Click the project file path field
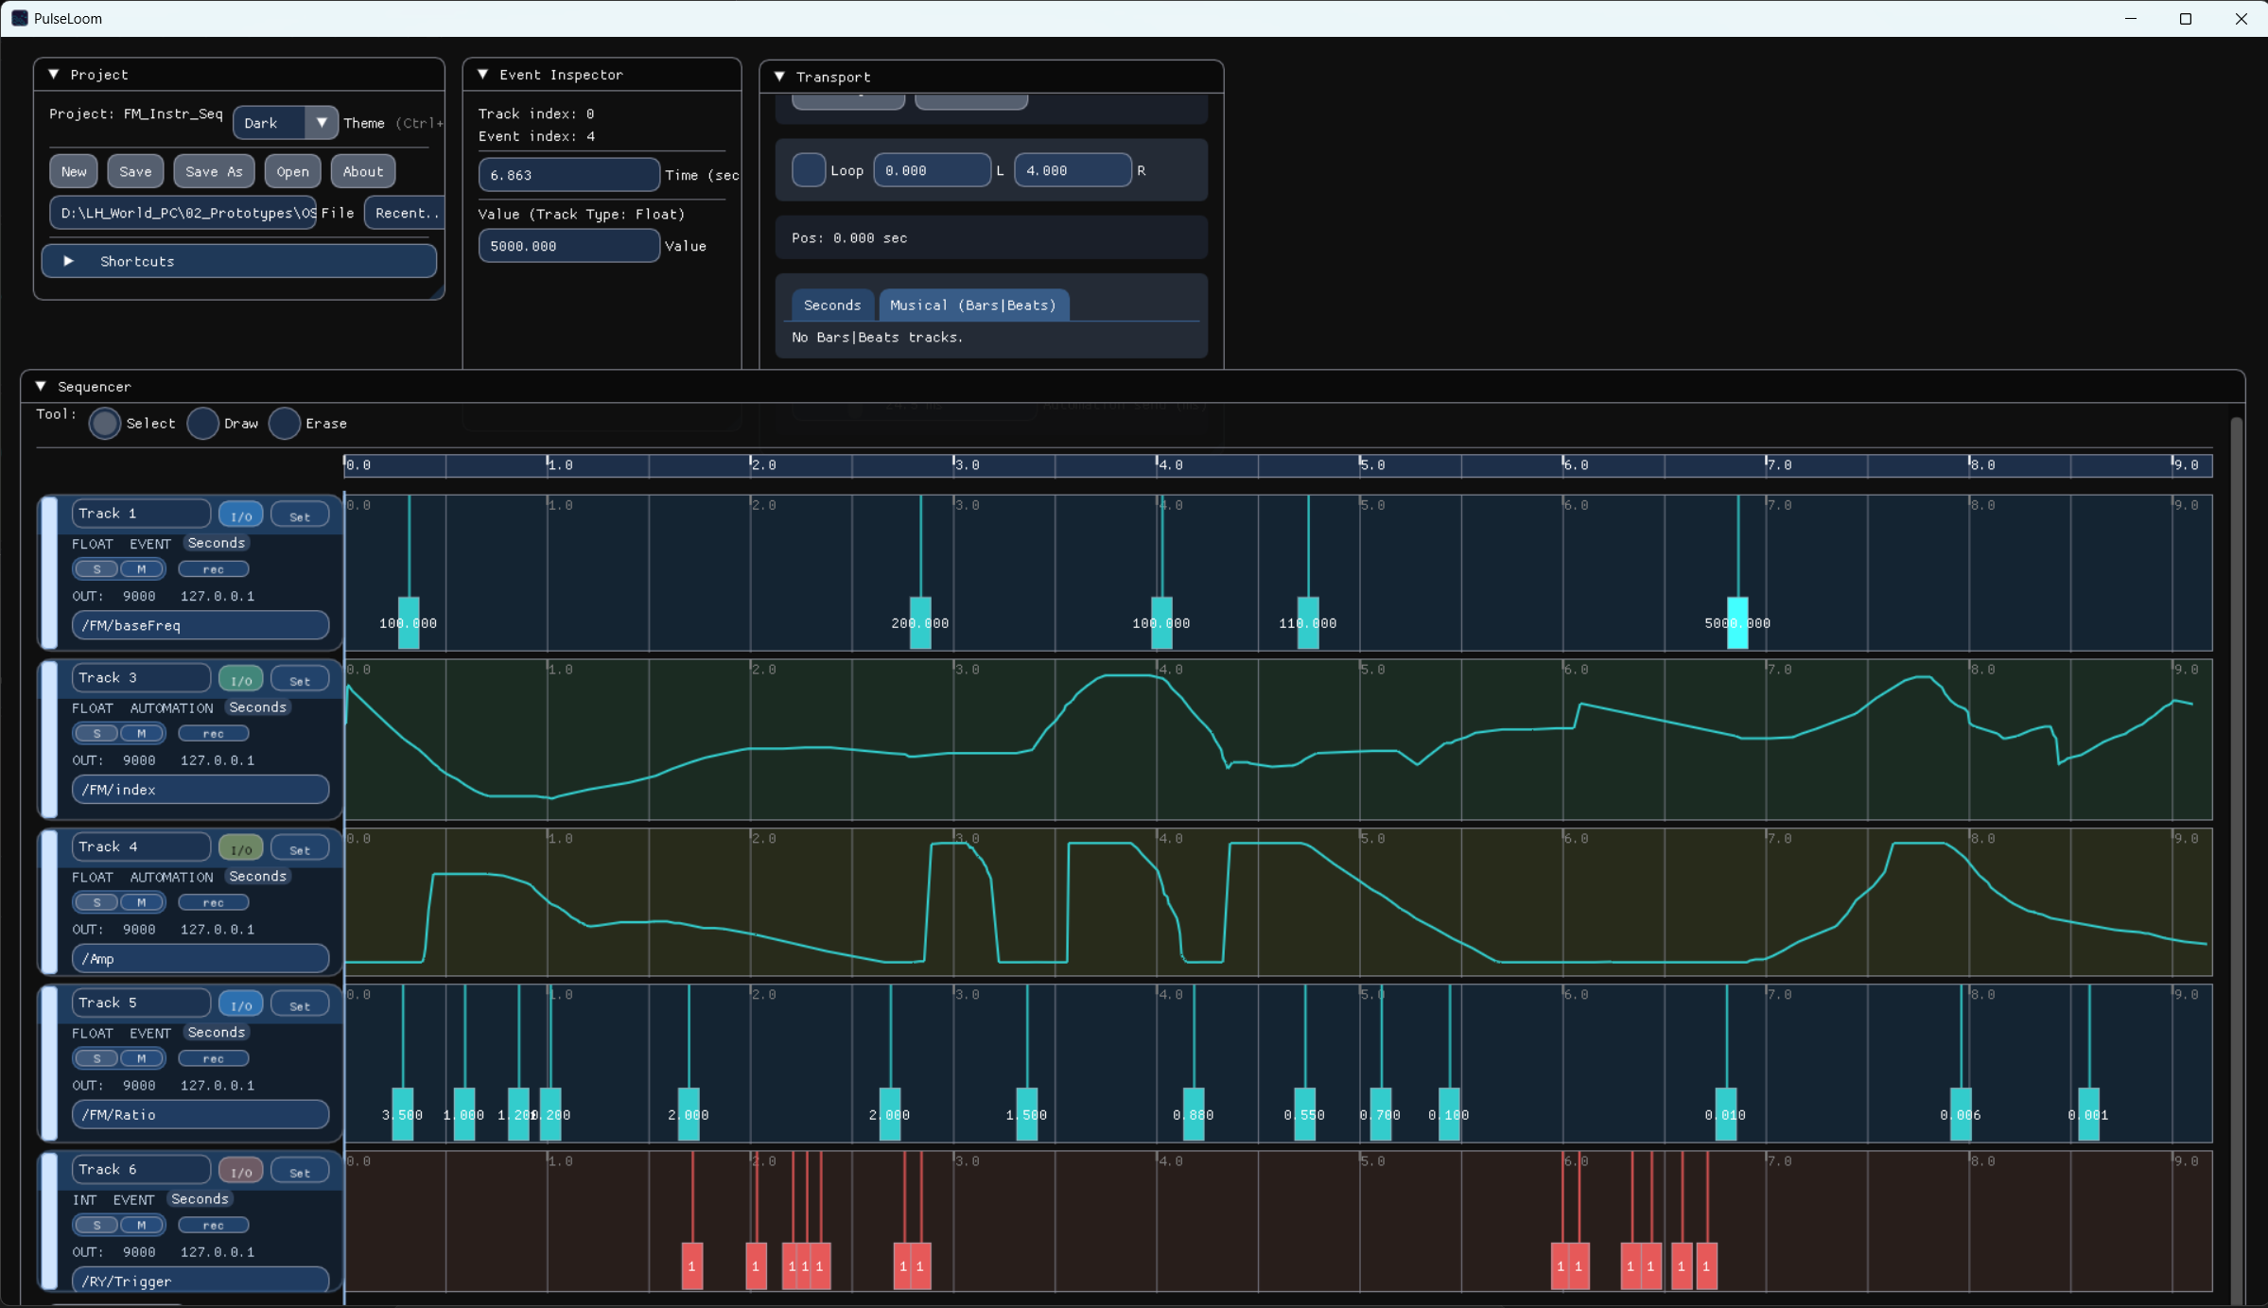Screen dimensions: 2268x1308 point(183,213)
